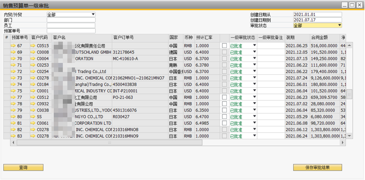Click the 装期 column header
This screenshot has width=365, height=180.
[x=297, y=38]
